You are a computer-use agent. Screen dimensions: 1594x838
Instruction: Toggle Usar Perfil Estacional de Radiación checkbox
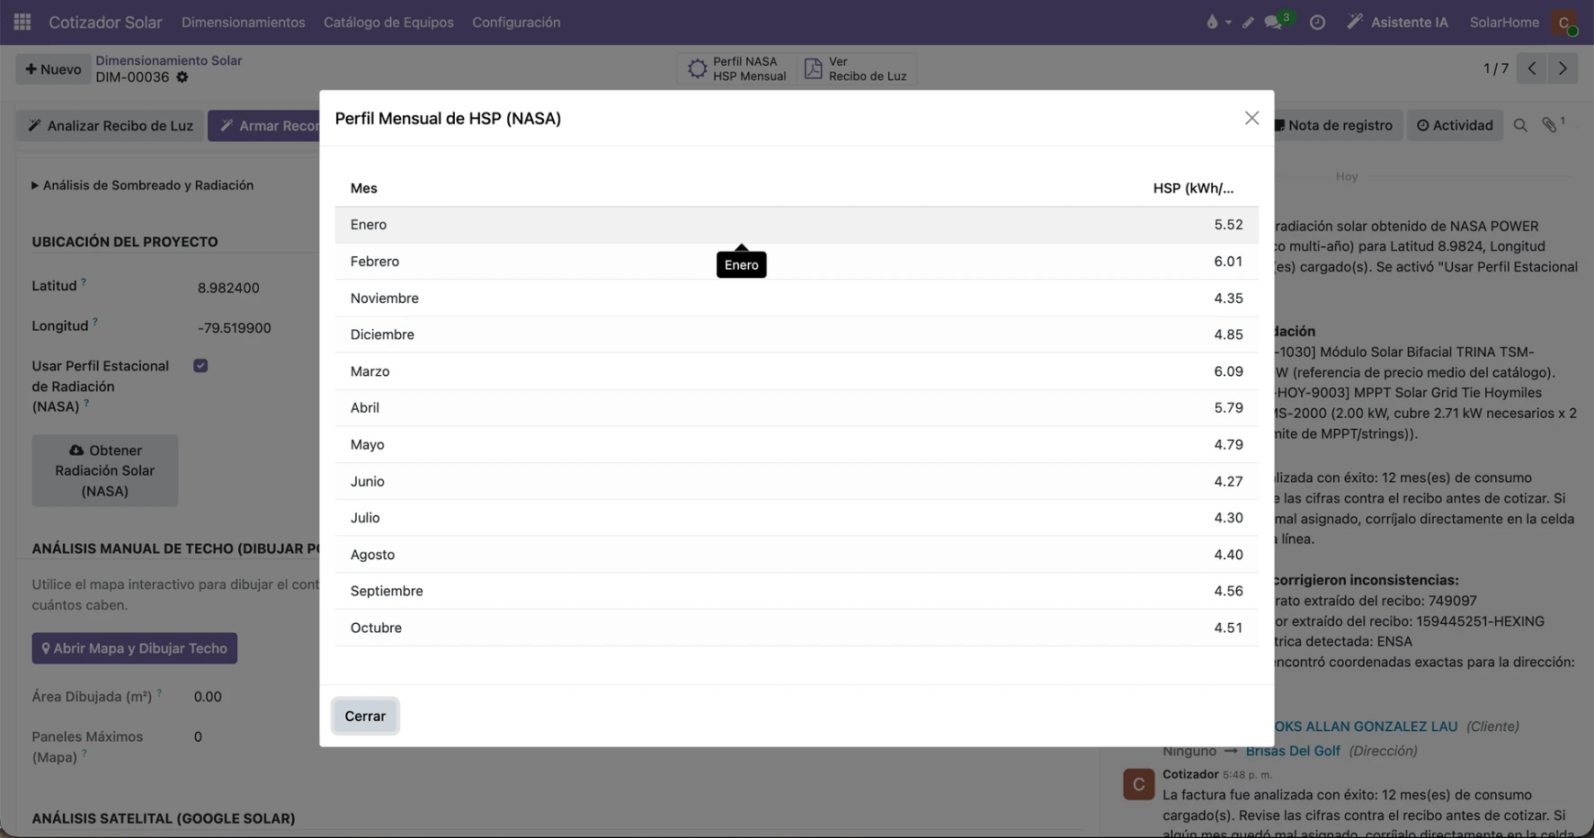tap(200, 366)
